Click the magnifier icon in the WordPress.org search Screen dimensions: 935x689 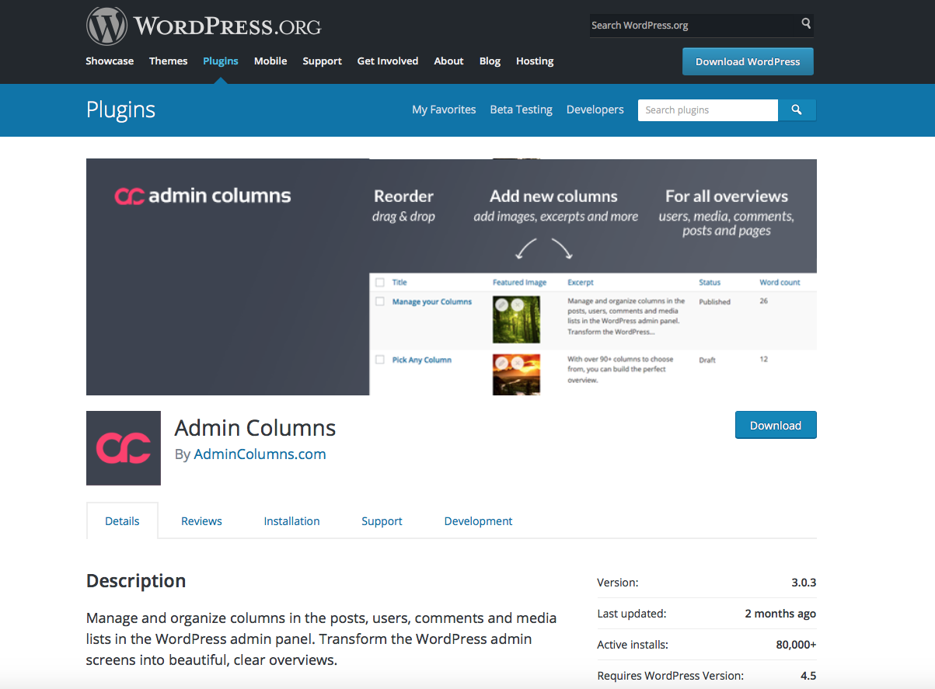pos(806,24)
